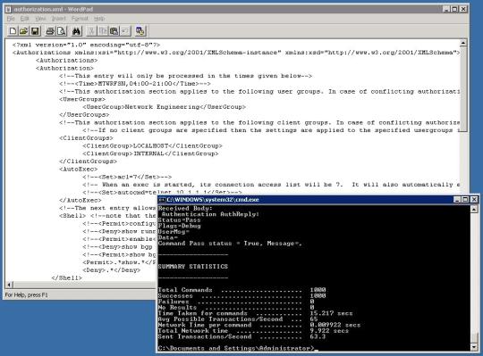Maximize the WordPad window

coord(454,9)
